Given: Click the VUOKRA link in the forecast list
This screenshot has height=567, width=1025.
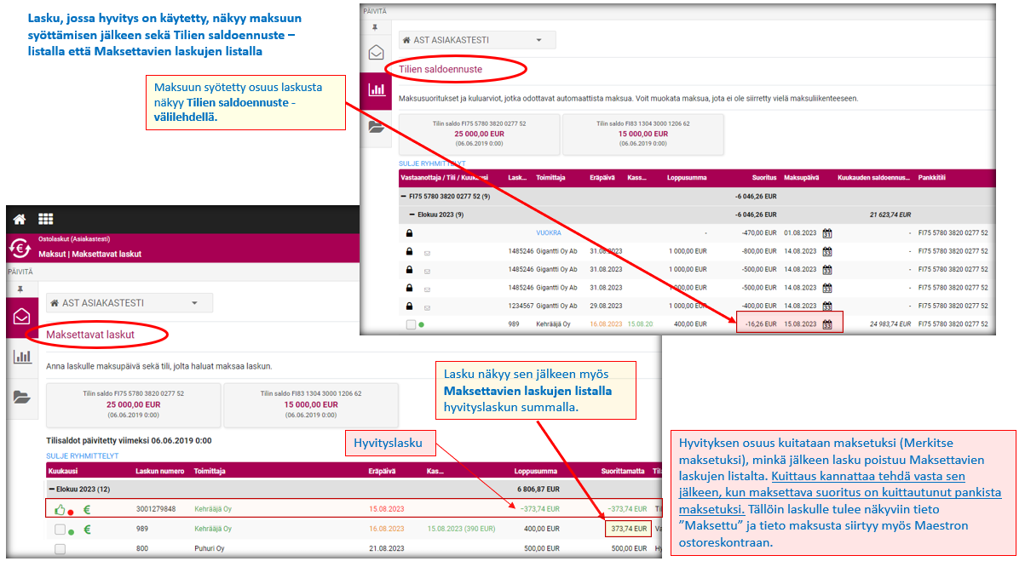Looking at the screenshot, I should point(548,232).
